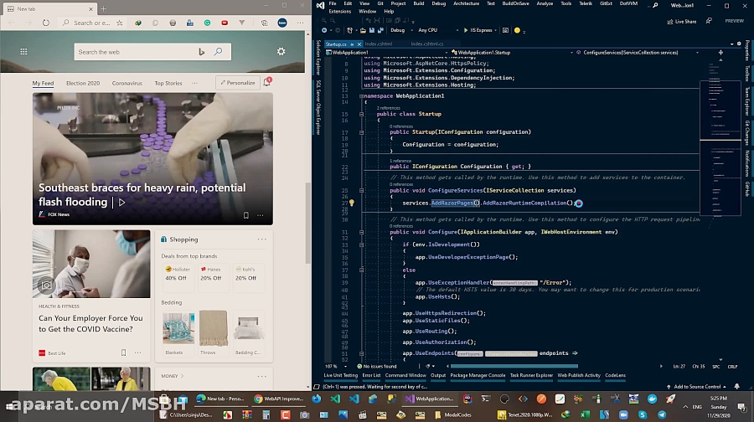Open the IIS Express launch options arrow
Viewport: 754px width, 422px height.
(495, 30)
